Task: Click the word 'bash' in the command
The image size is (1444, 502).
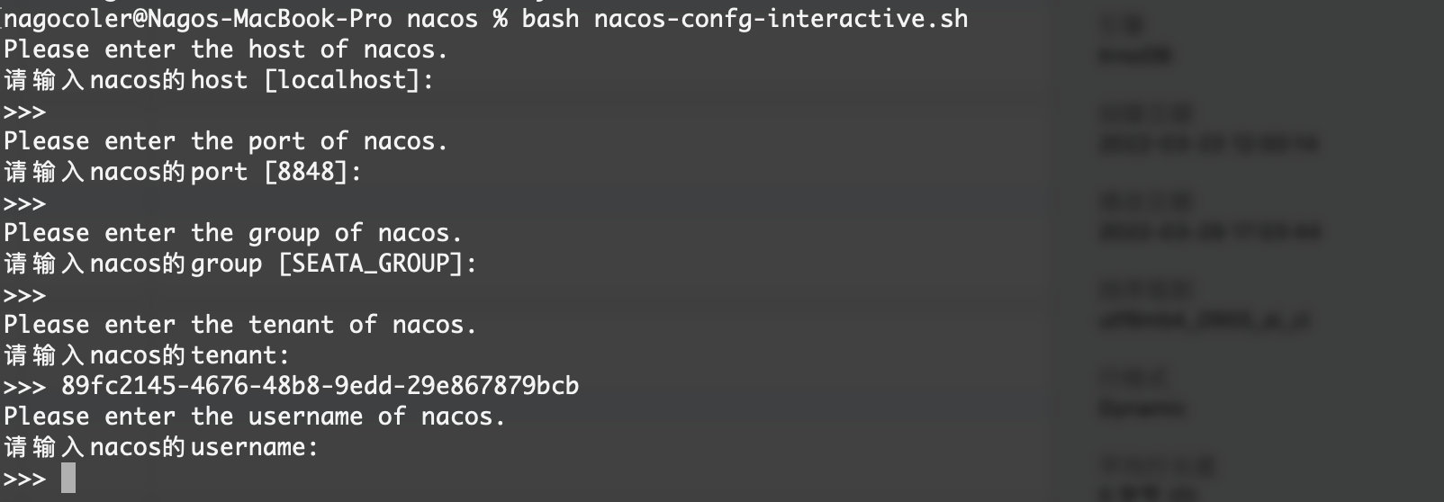Action: (550, 18)
